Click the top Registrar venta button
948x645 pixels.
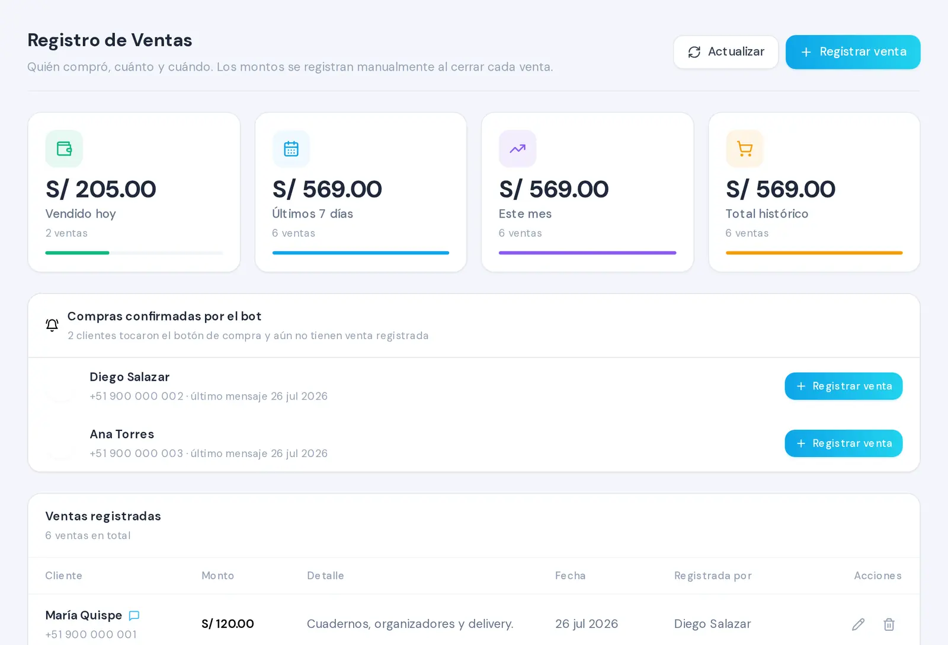(853, 52)
